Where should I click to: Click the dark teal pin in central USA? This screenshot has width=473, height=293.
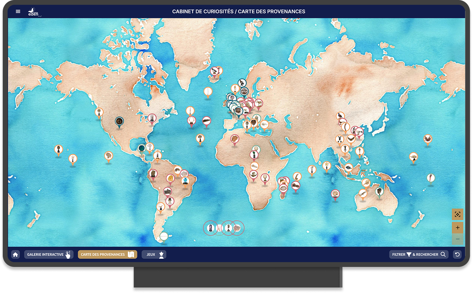click(119, 121)
